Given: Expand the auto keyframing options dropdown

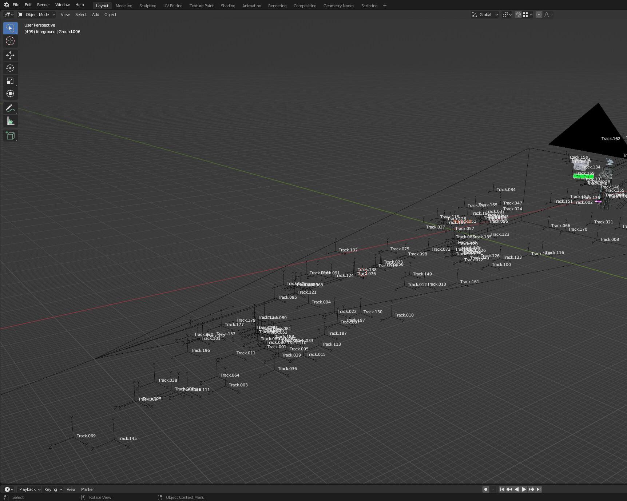Looking at the screenshot, I should click(x=493, y=489).
